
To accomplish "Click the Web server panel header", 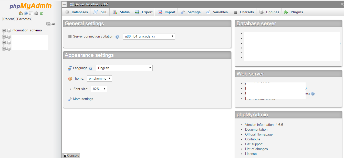I will (x=288, y=74).
